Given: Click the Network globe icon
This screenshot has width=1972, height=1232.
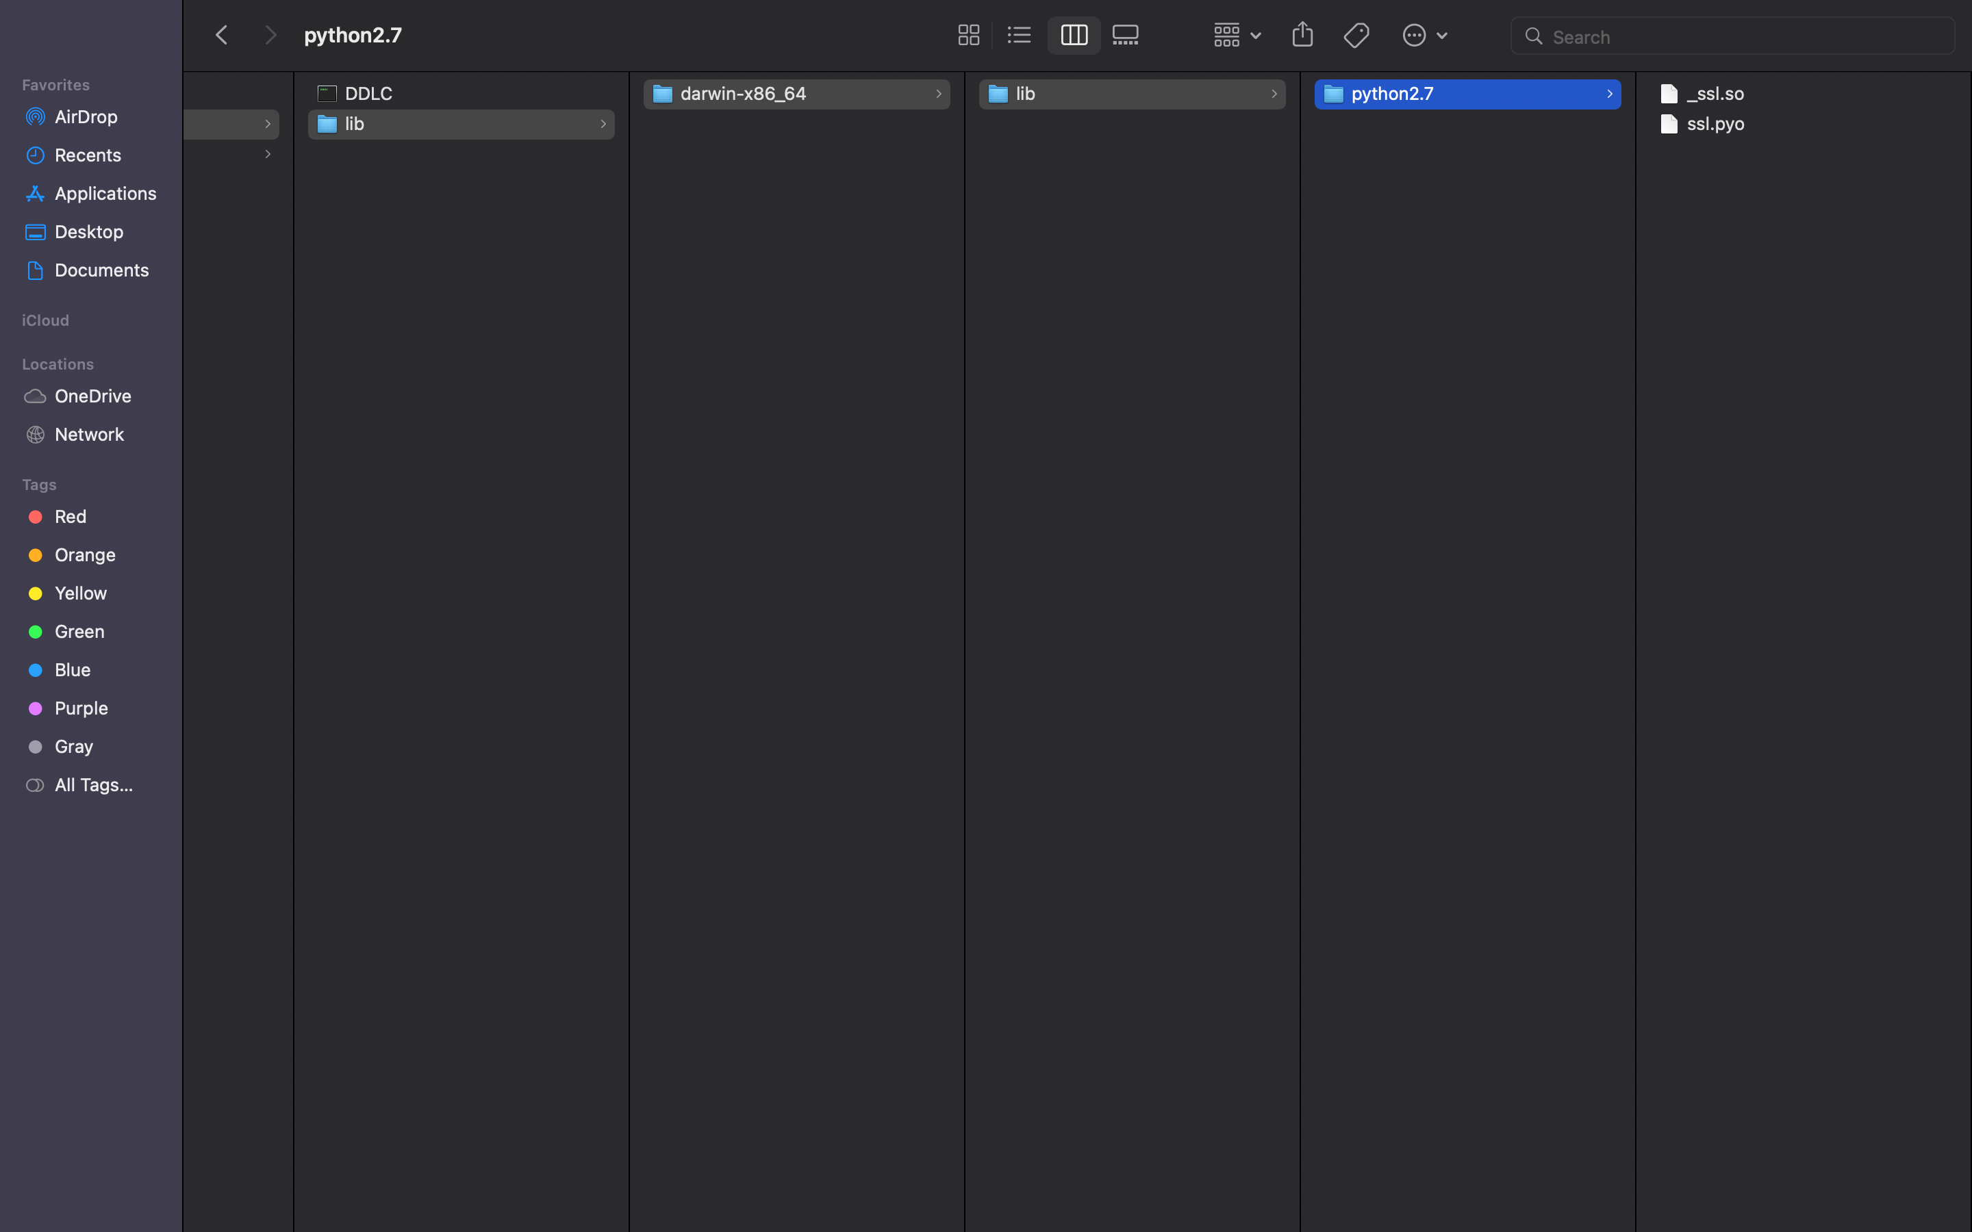Looking at the screenshot, I should (x=35, y=435).
